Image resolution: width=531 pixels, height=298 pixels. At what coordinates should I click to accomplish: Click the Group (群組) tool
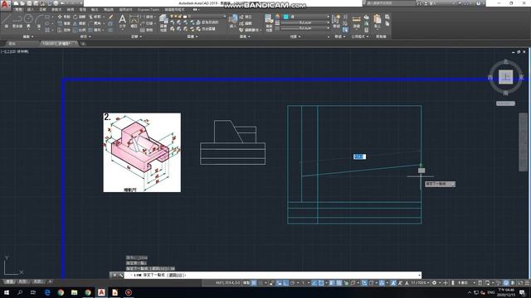[x=336, y=21]
